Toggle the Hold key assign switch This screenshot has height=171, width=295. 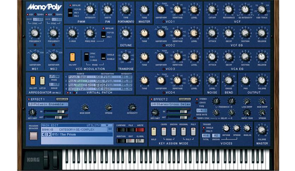tap(154, 132)
